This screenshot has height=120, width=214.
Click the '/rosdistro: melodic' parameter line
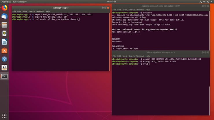(x=126, y=49)
